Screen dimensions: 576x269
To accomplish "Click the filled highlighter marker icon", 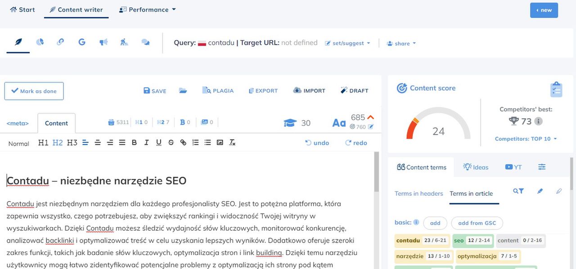I will pos(540,191).
